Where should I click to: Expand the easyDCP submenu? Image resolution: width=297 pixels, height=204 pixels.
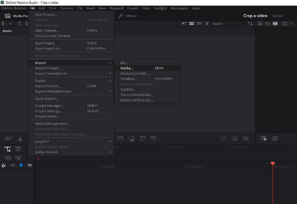tap(71, 142)
